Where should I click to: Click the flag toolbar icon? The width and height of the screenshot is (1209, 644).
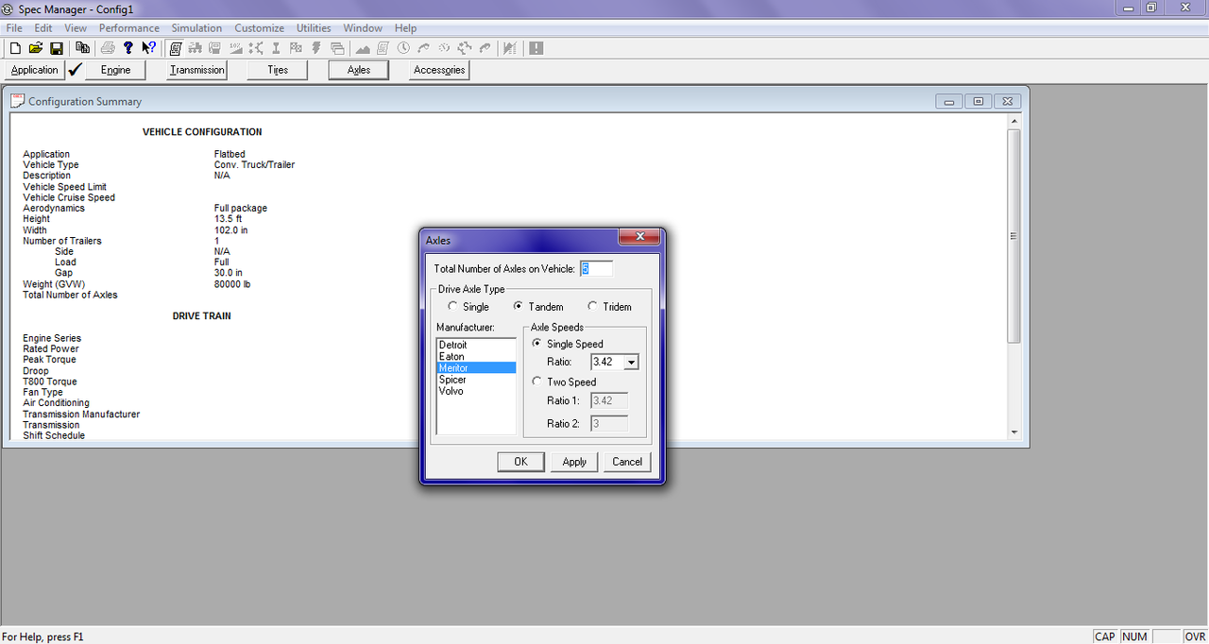point(296,48)
